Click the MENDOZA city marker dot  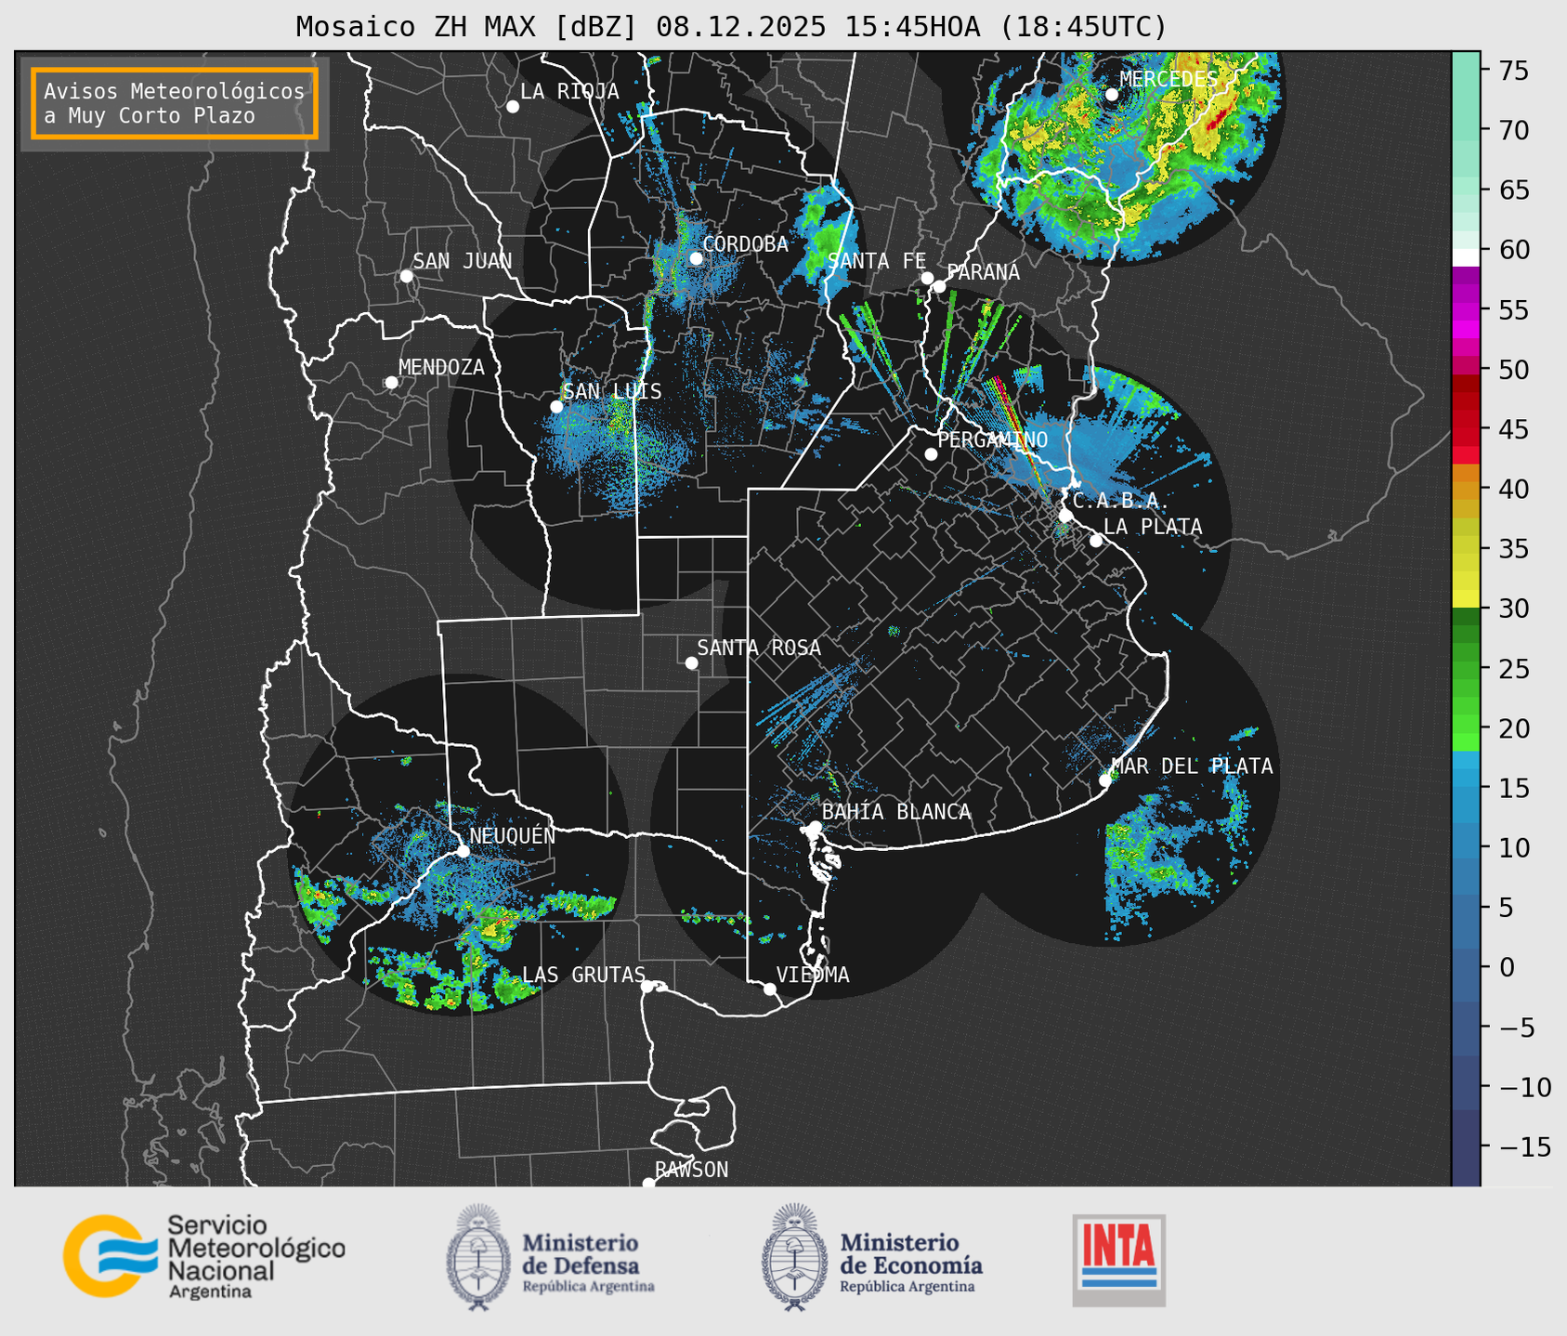pos(391,383)
